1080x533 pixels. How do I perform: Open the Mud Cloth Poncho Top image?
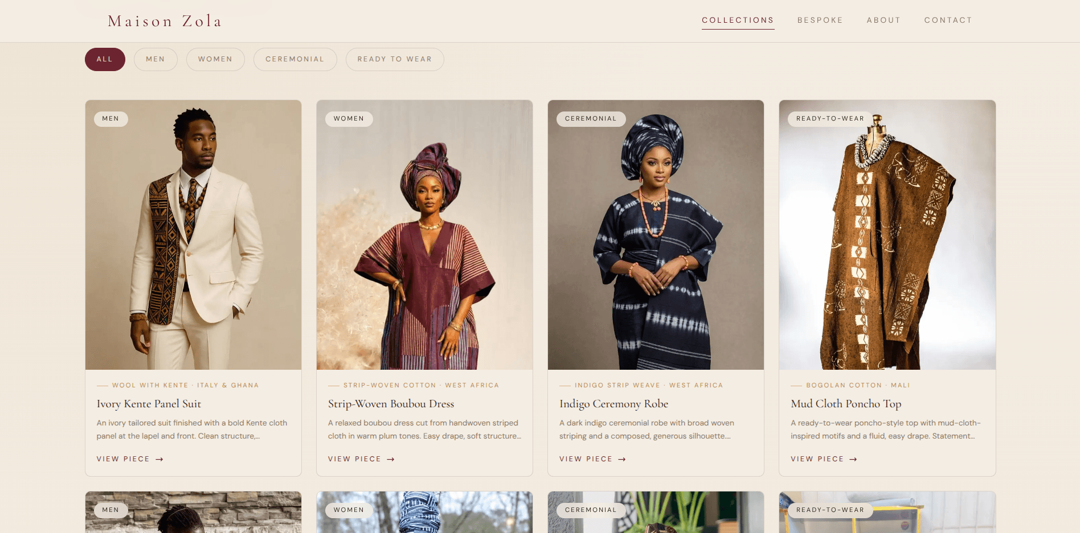click(887, 235)
